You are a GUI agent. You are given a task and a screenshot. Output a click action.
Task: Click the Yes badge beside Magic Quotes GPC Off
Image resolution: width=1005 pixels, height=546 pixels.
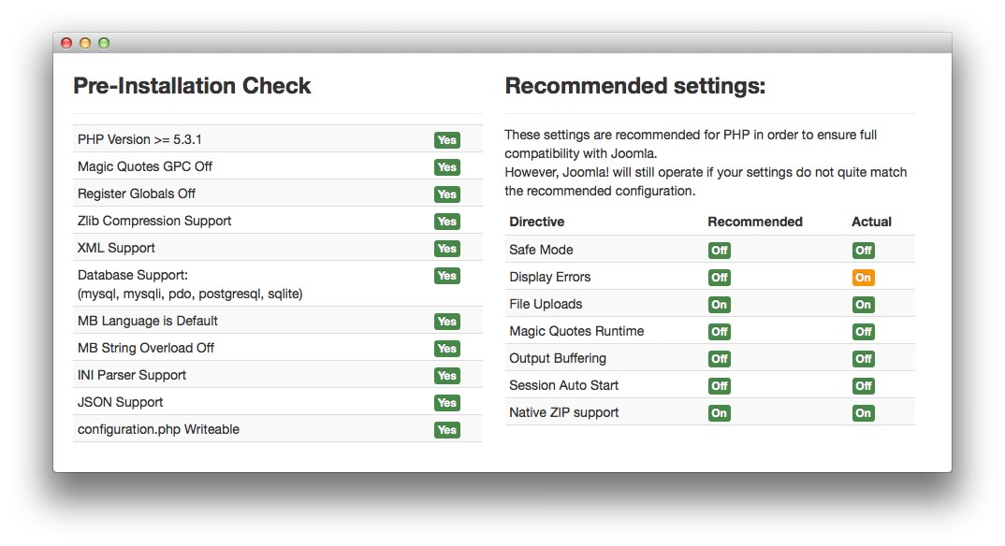446,166
